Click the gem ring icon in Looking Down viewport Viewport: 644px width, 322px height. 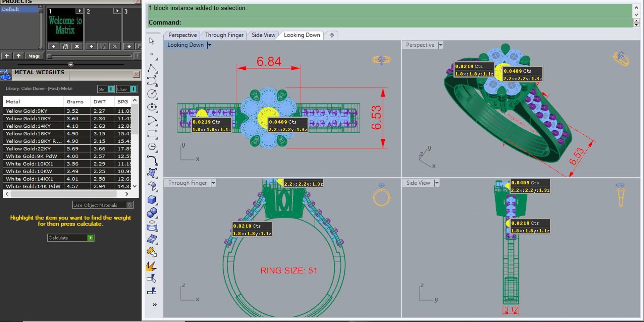[381, 60]
